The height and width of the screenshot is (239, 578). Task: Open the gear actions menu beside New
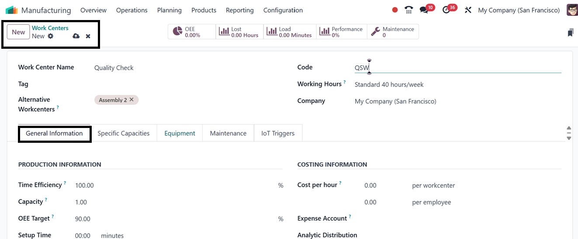coord(51,36)
